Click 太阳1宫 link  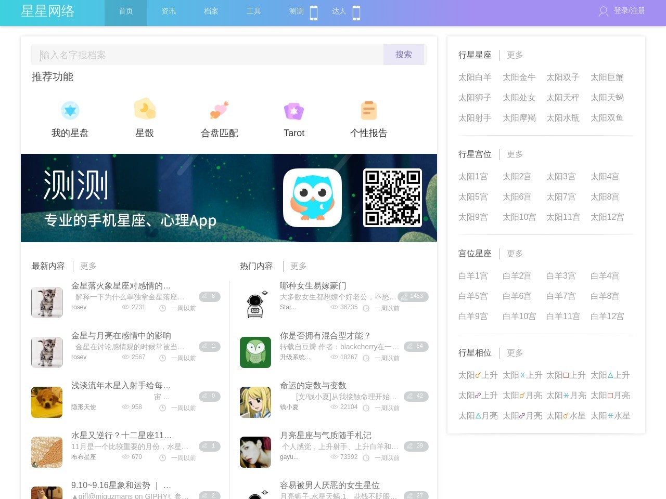tap(473, 177)
